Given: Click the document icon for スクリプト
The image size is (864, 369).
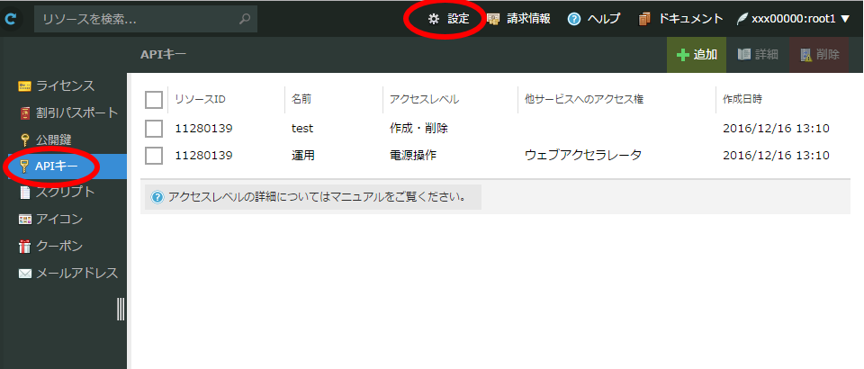Looking at the screenshot, I should pos(25,193).
